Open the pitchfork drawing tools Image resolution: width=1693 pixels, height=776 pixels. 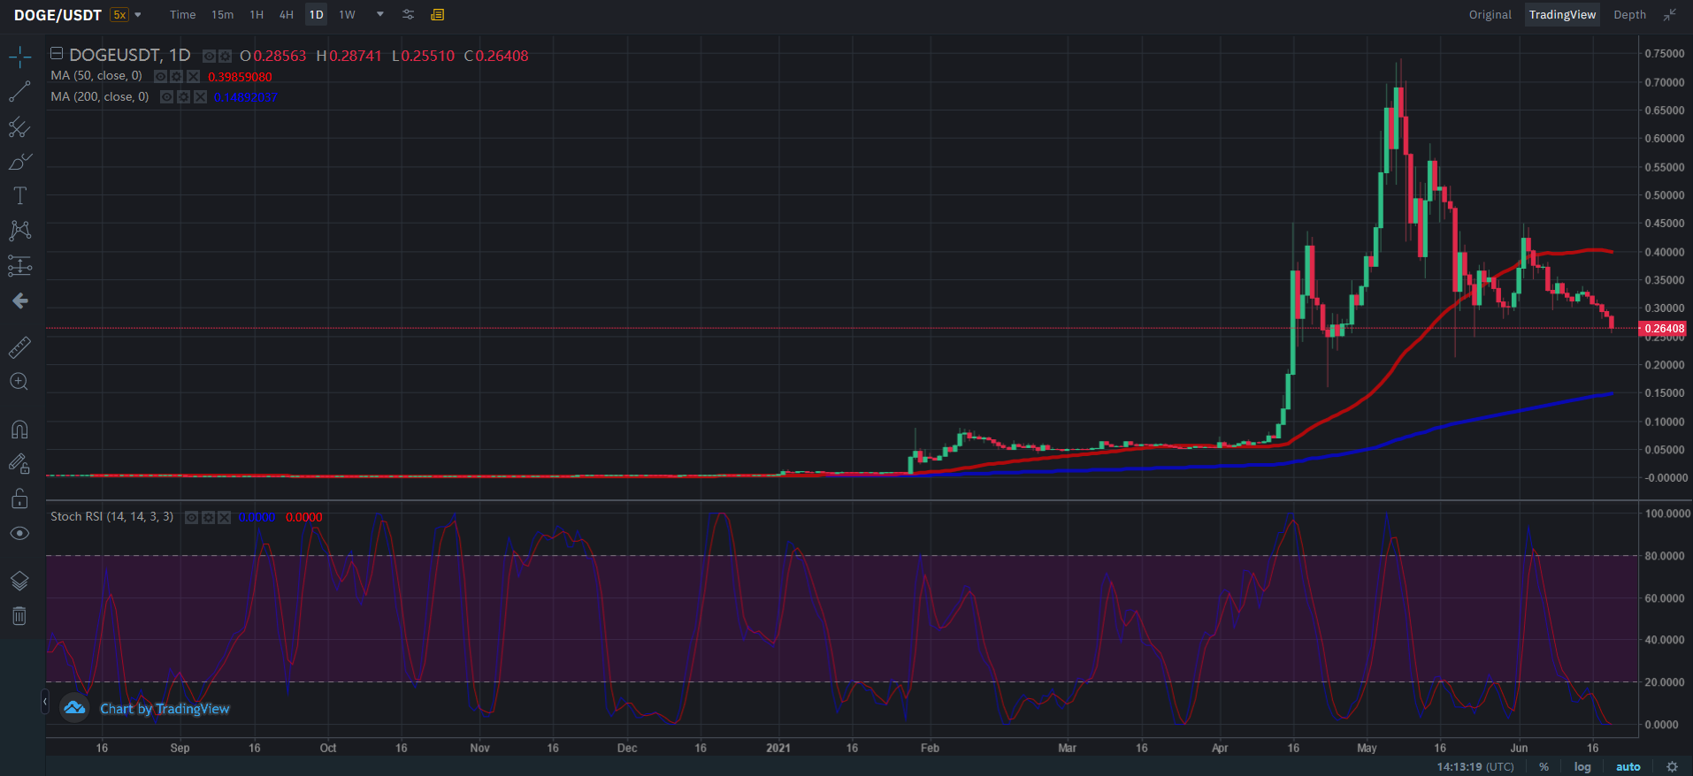[x=19, y=127]
